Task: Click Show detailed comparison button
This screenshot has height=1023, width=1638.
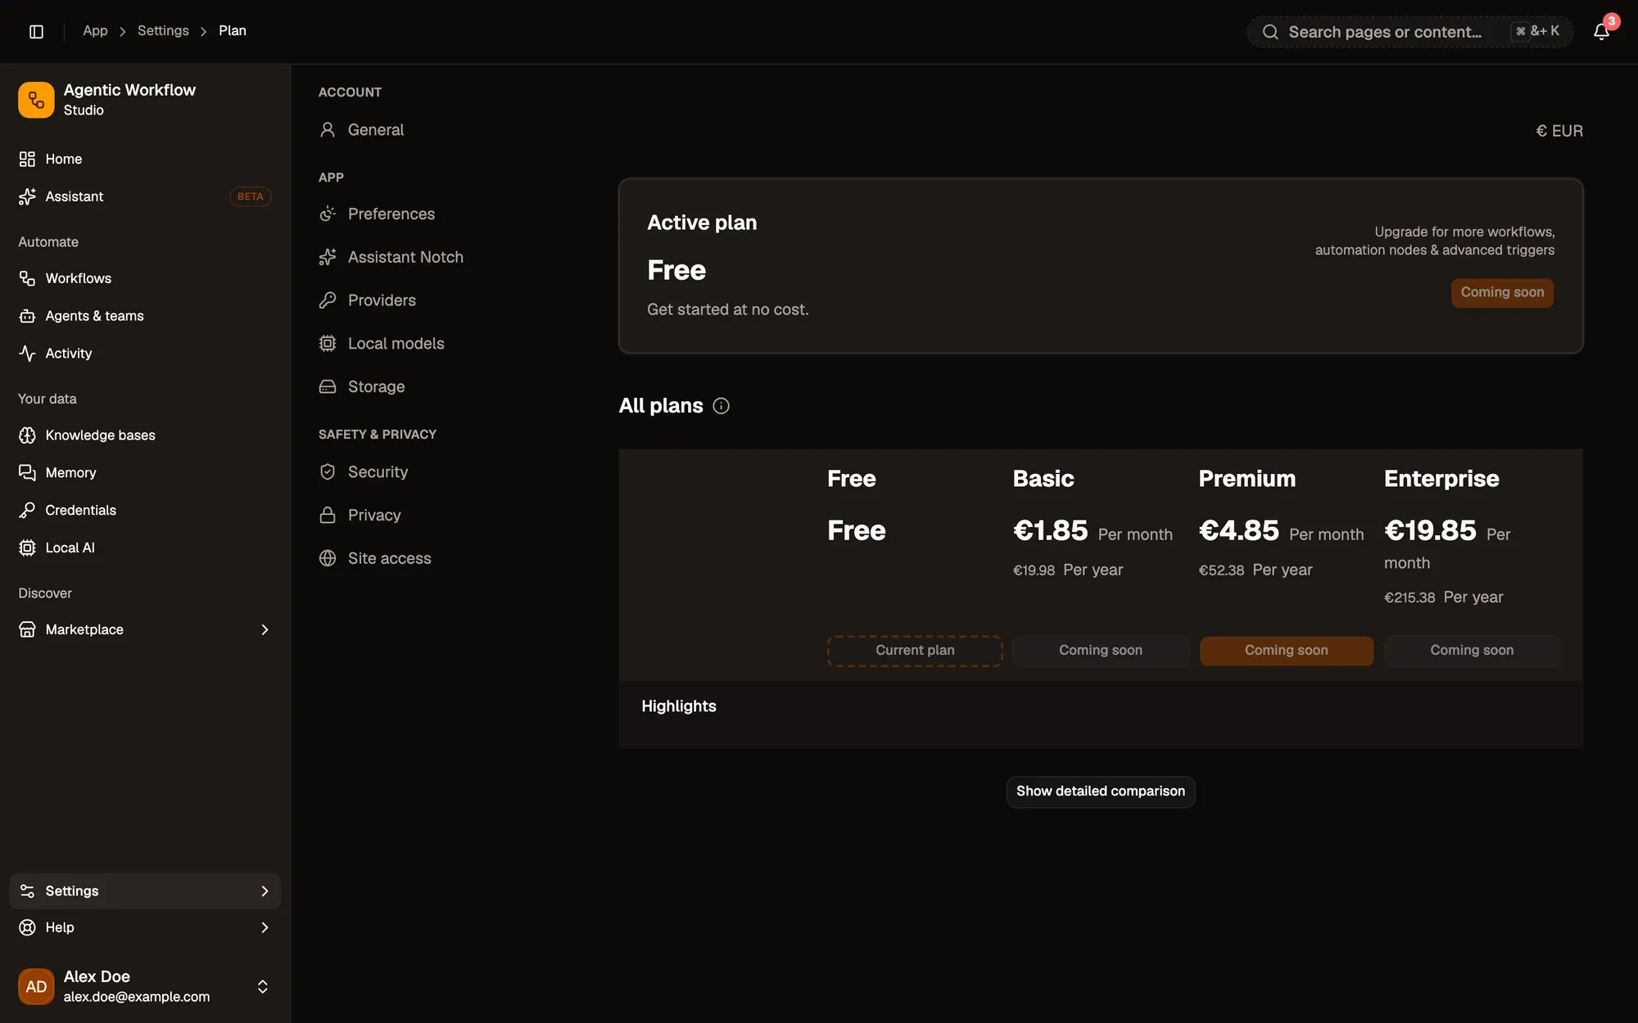Action: point(1101,791)
